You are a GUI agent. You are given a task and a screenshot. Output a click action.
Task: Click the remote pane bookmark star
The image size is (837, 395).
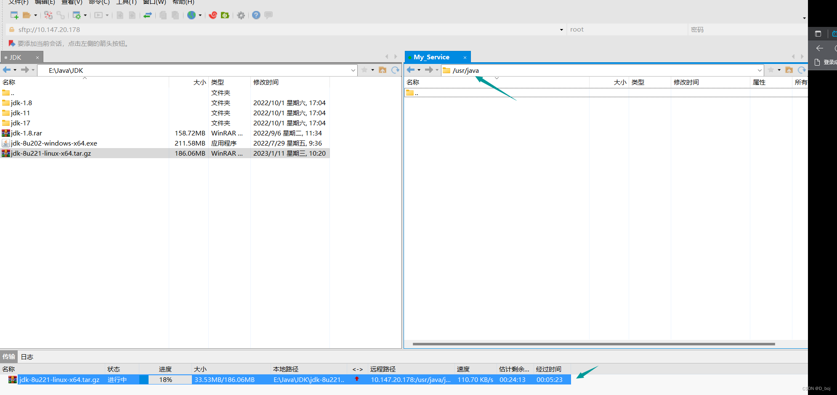click(x=771, y=70)
